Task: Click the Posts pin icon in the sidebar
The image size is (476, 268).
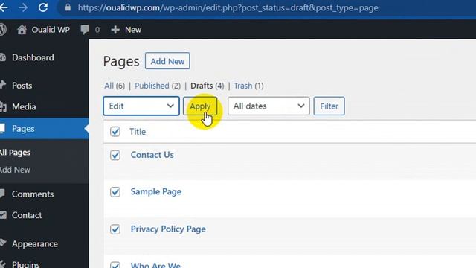Action: [3, 85]
